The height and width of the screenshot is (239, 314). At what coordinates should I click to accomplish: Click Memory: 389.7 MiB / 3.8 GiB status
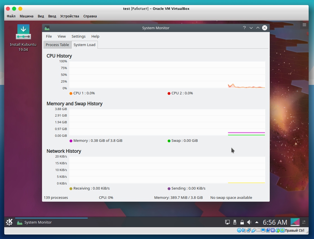pos(178,197)
